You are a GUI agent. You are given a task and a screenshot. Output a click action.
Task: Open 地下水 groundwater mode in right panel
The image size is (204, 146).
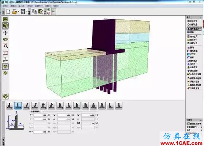pyautogui.click(x=191, y=54)
